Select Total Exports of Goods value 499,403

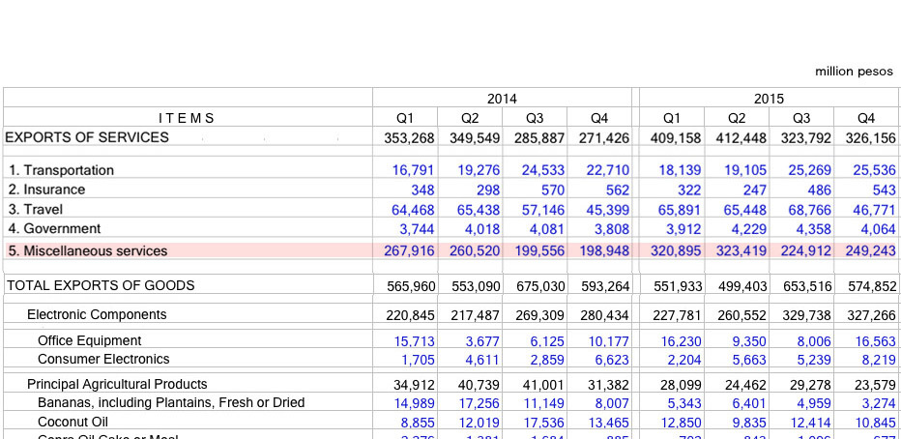click(x=741, y=286)
